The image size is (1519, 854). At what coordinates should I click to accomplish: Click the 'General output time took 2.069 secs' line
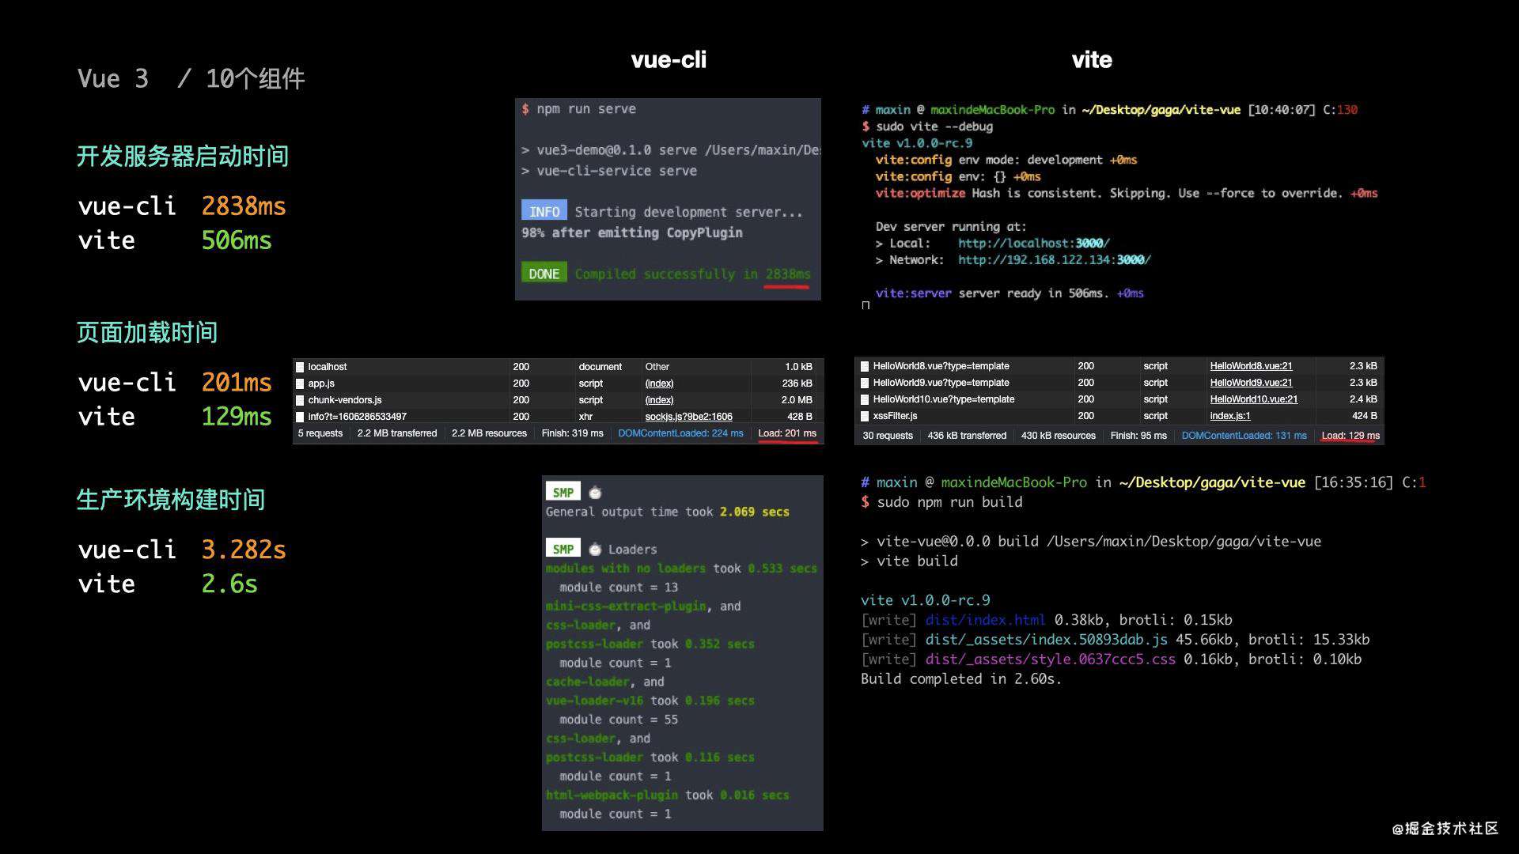pos(667,512)
